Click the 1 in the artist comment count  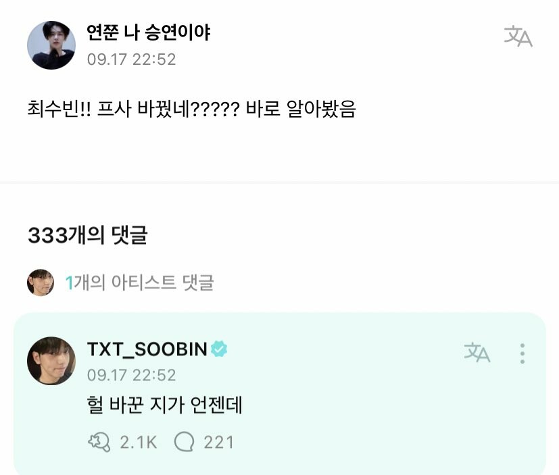[x=69, y=282]
